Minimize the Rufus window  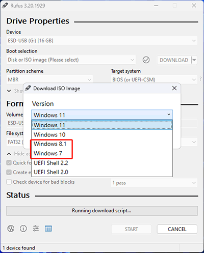pyautogui.click(x=156, y=6)
